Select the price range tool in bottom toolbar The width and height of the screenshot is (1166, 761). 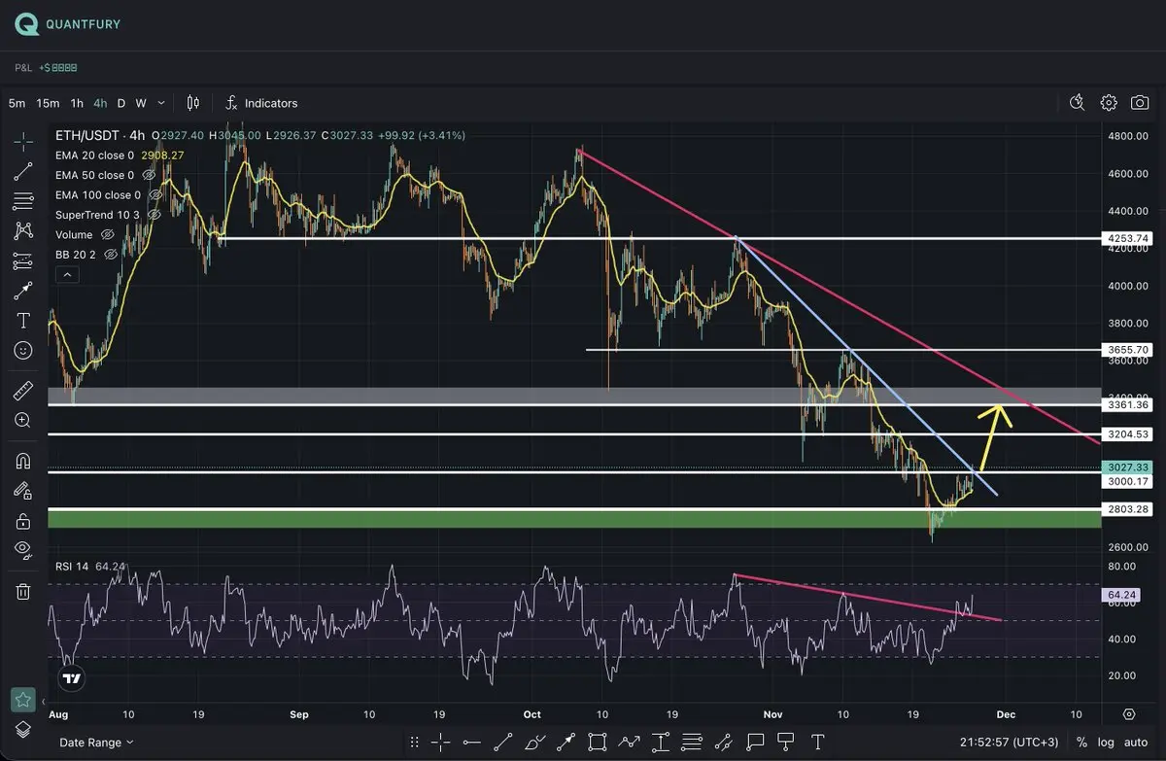point(661,742)
